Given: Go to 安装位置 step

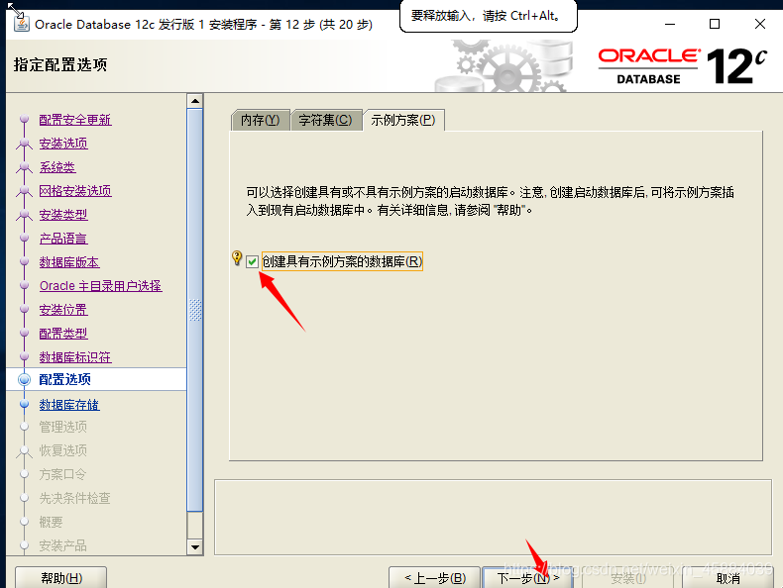Looking at the screenshot, I should (63, 310).
